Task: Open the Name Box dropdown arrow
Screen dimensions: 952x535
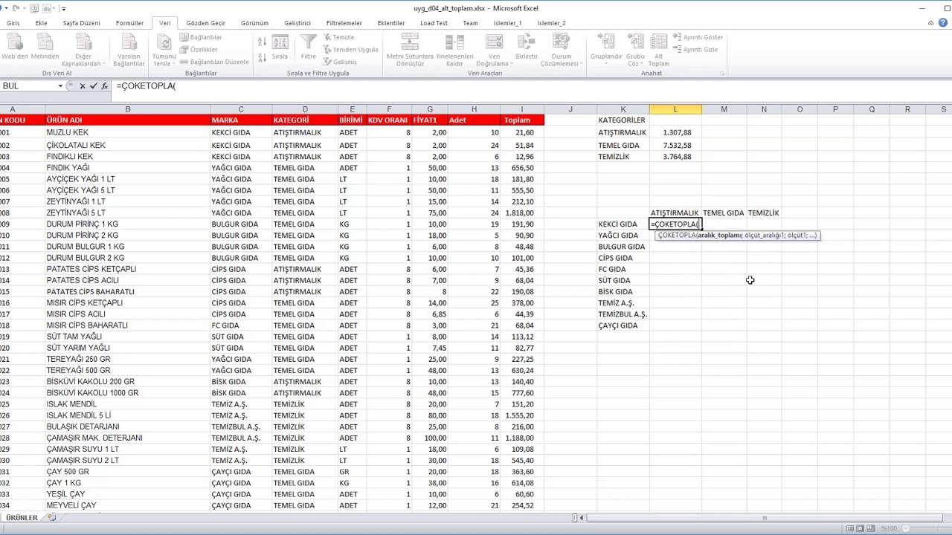Action: (60, 86)
